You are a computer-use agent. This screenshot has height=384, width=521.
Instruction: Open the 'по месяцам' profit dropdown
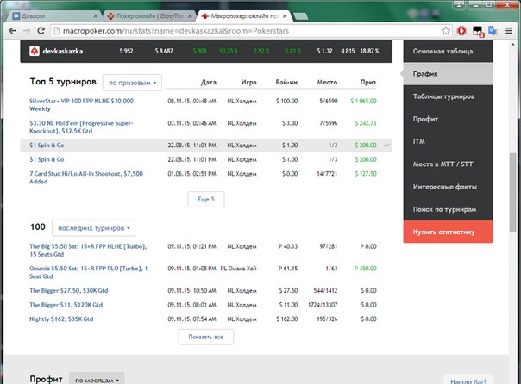pos(97,380)
